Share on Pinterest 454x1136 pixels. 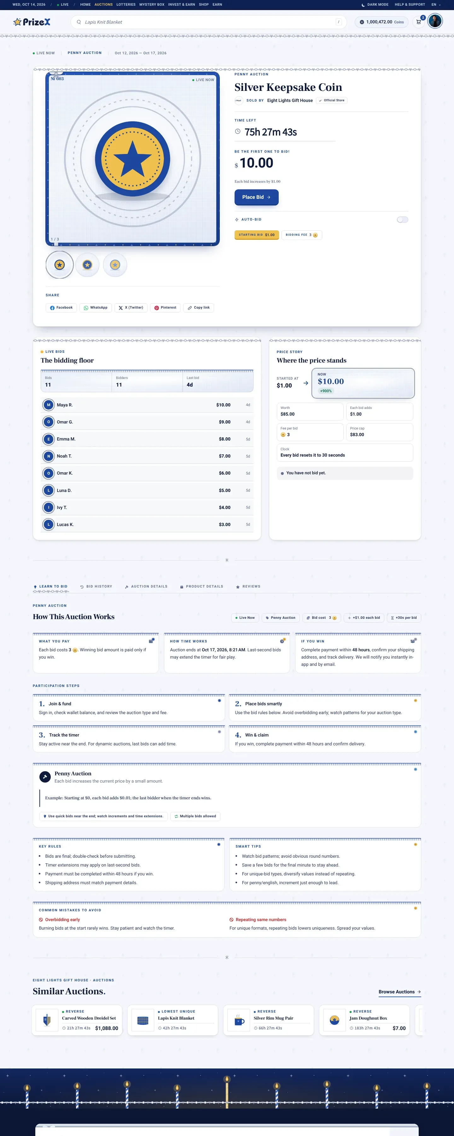point(165,307)
